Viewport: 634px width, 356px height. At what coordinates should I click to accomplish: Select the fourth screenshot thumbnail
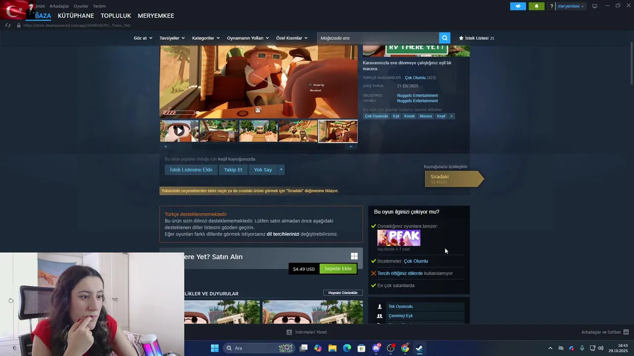pyautogui.click(x=298, y=131)
